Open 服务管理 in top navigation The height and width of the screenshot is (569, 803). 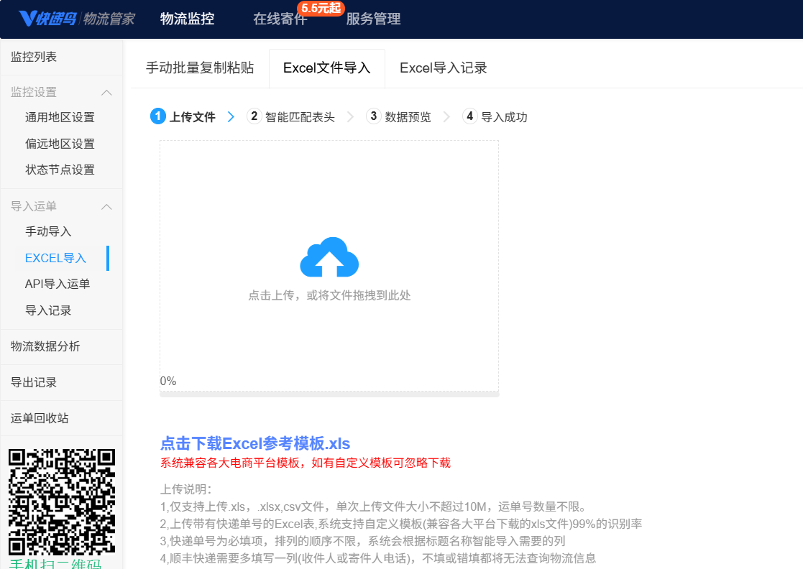373,19
